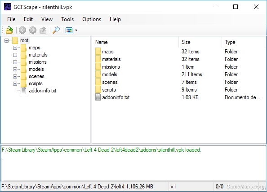Viewport: 267px width, 192px height.
Task: Click the Up one folder icon
Action: coord(43,30)
